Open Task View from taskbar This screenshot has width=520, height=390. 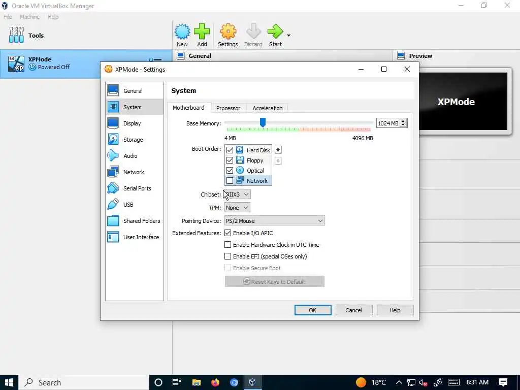click(x=176, y=382)
